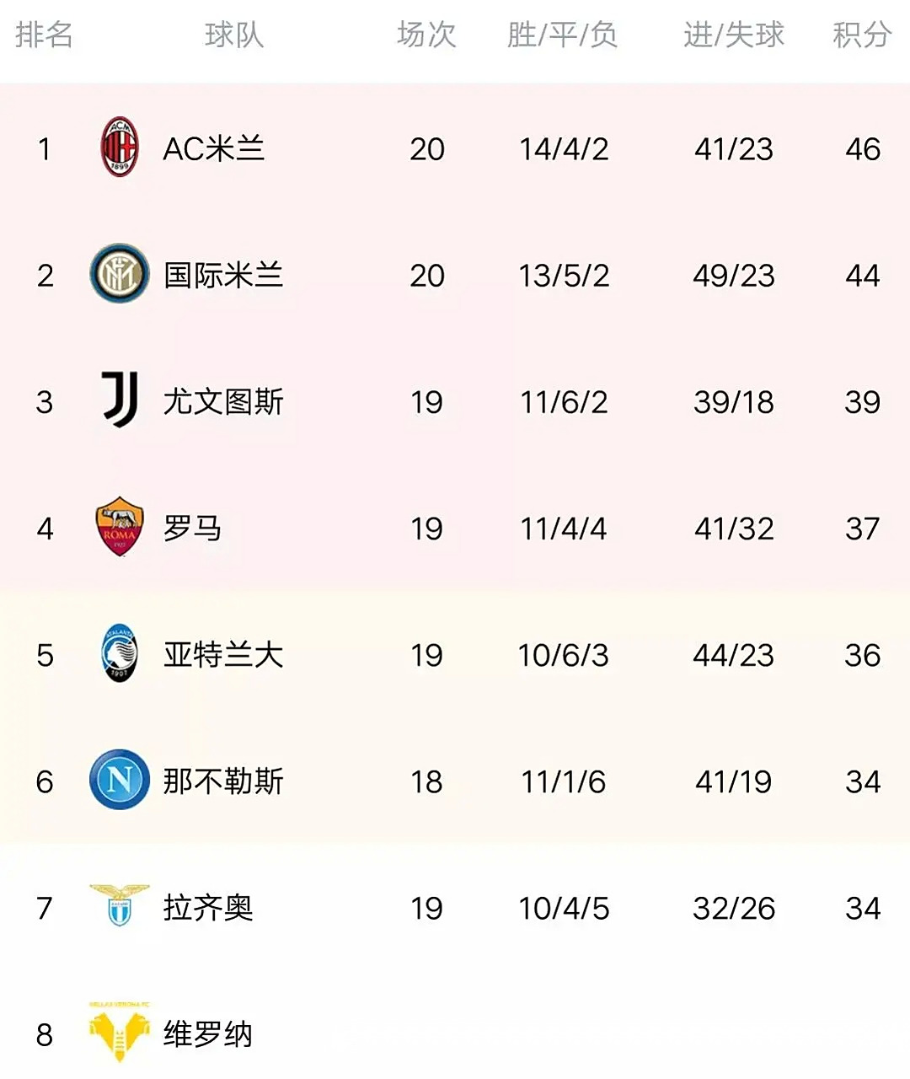
Task: Select the Hellas Verona yellow logo
Action: pyautogui.click(x=120, y=1032)
